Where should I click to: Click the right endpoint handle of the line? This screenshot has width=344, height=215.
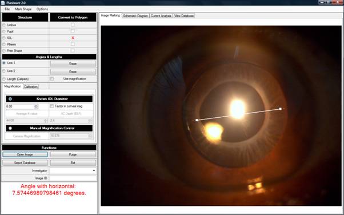tap(281, 109)
